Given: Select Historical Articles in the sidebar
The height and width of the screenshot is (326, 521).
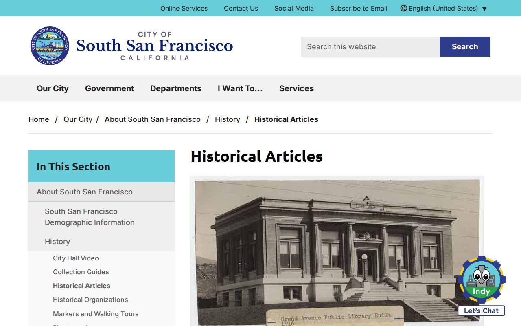Looking at the screenshot, I should pos(81,286).
